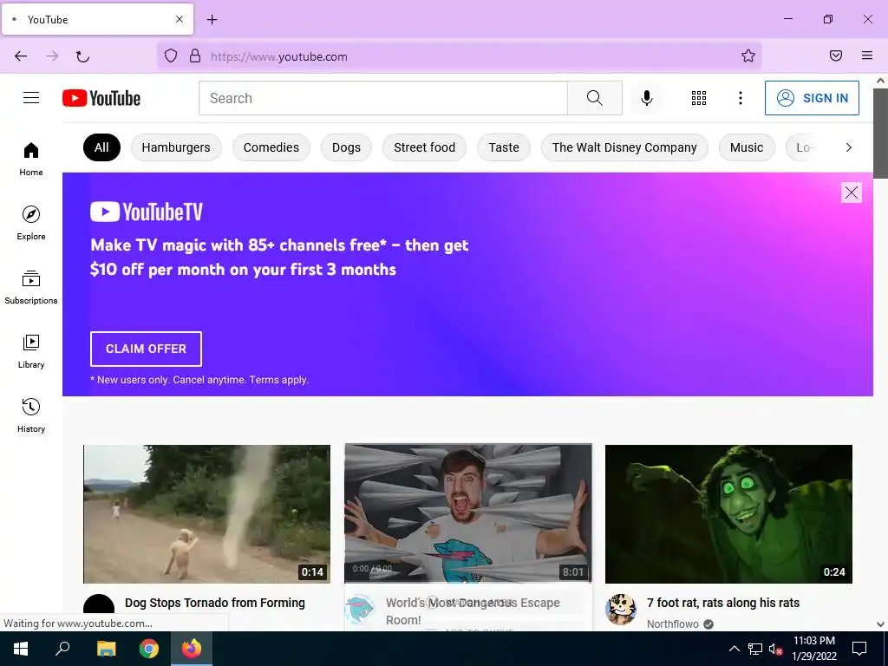Click the browser address bar URL
The width and height of the screenshot is (888, 666).
pyautogui.click(x=279, y=56)
